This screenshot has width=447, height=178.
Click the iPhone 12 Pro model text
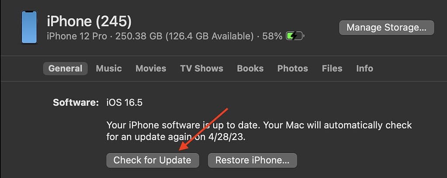[77, 36]
